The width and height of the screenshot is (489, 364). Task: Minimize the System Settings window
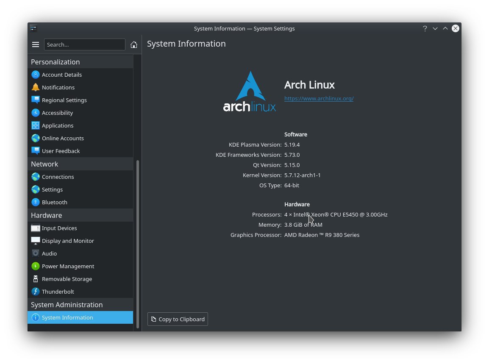[435, 28]
